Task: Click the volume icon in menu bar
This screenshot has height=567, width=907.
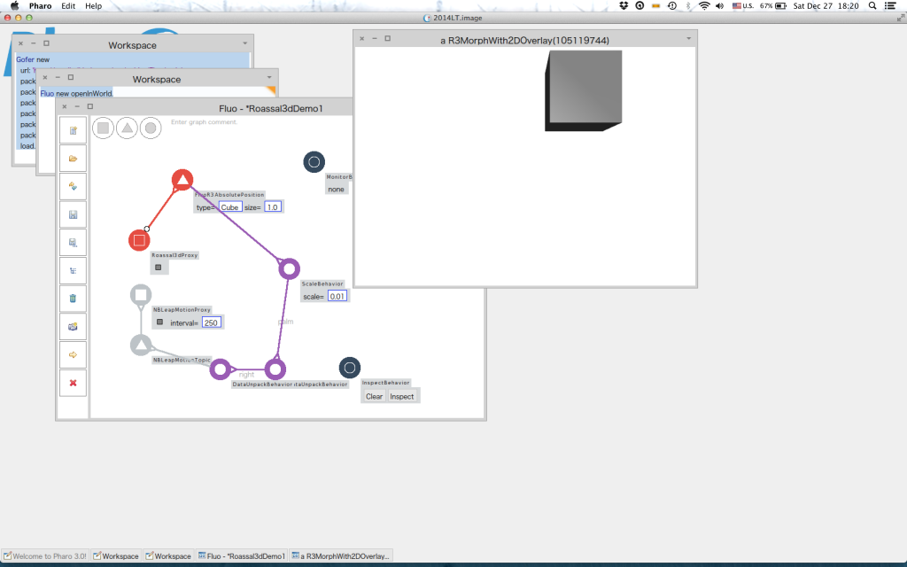Action: [x=719, y=6]
